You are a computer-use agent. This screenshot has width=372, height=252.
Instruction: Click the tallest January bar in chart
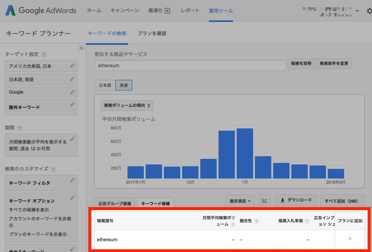(x=245, y=153)
